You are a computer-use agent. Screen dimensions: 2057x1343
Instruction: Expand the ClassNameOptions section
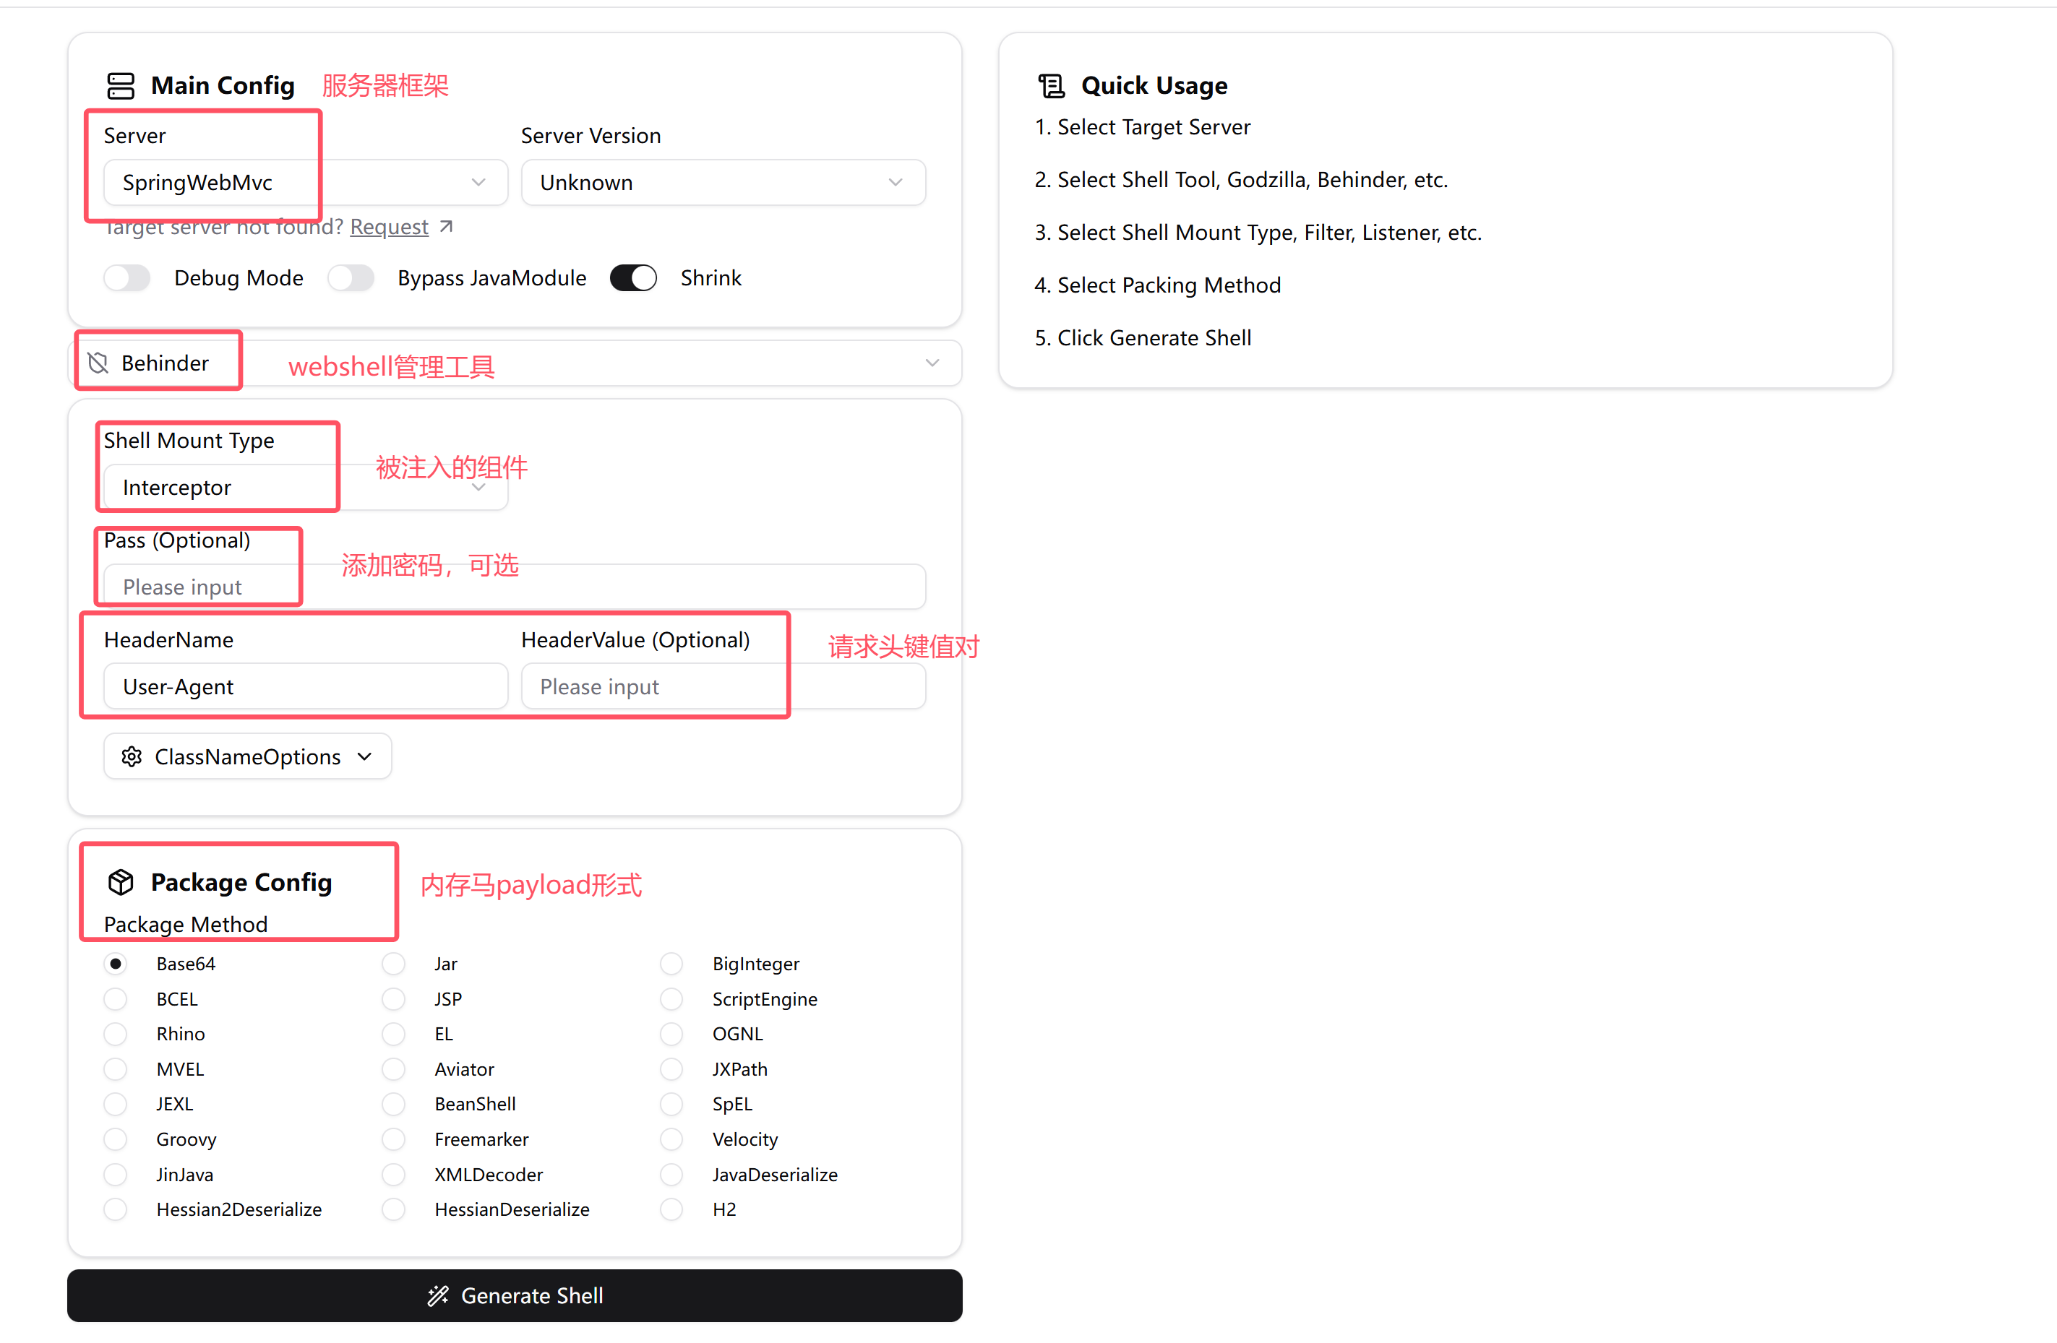[x=248, y=756]
